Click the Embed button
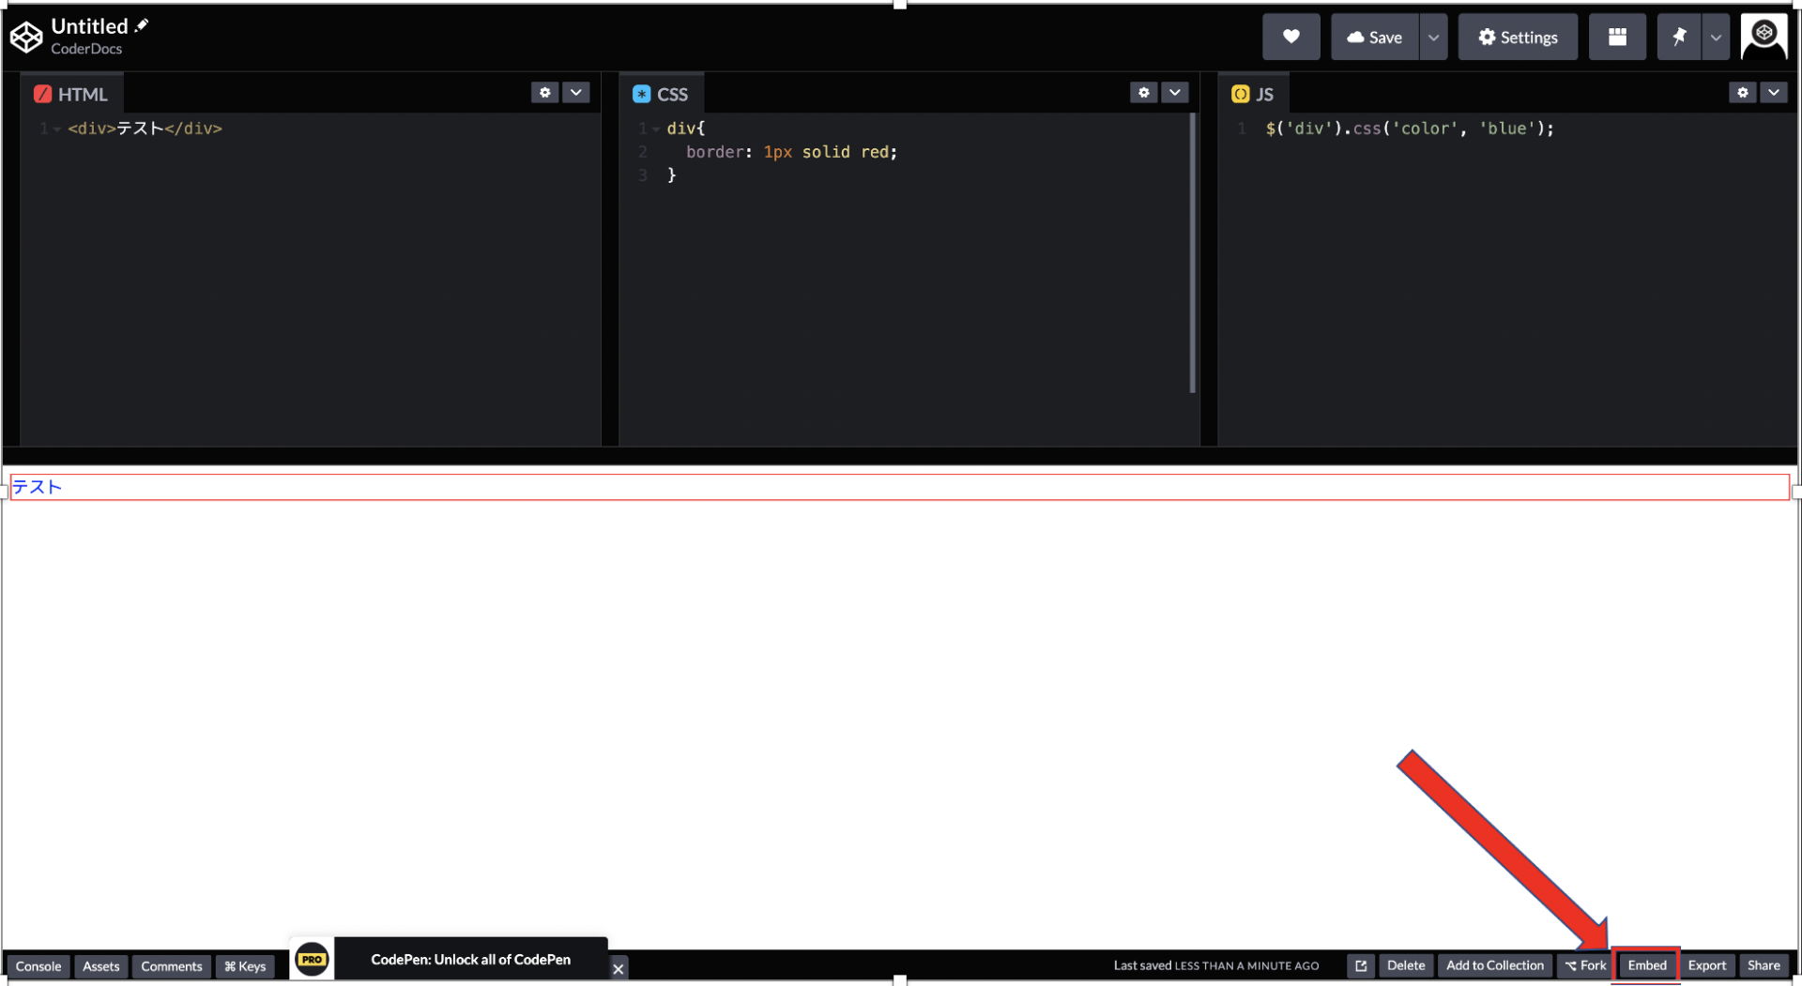 click(1646, 965)
